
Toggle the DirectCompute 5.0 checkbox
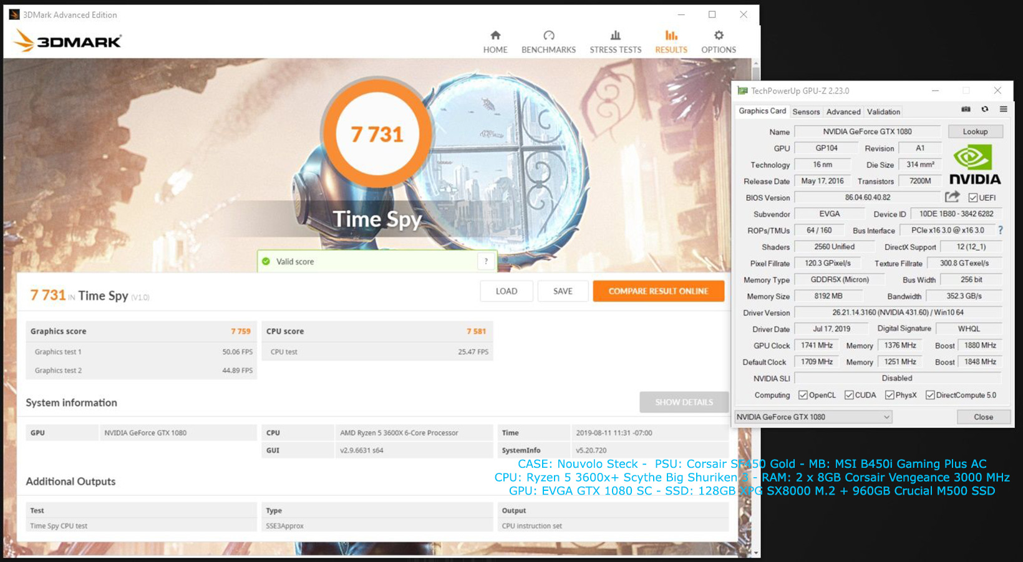(x=930, y=395)
